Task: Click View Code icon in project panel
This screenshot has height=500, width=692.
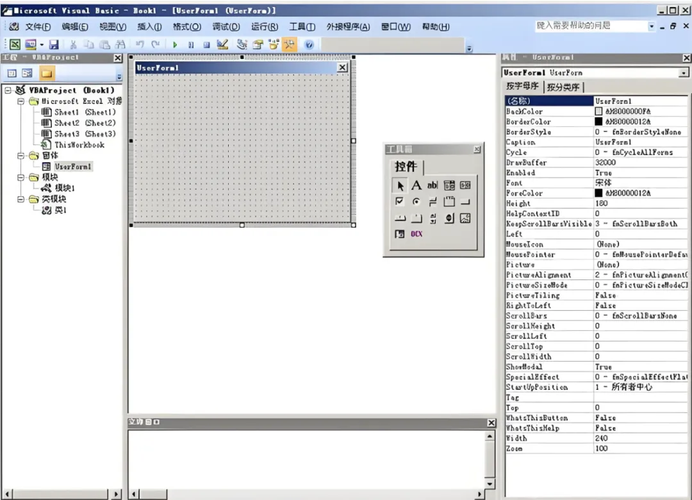Action: coord(12,73)
